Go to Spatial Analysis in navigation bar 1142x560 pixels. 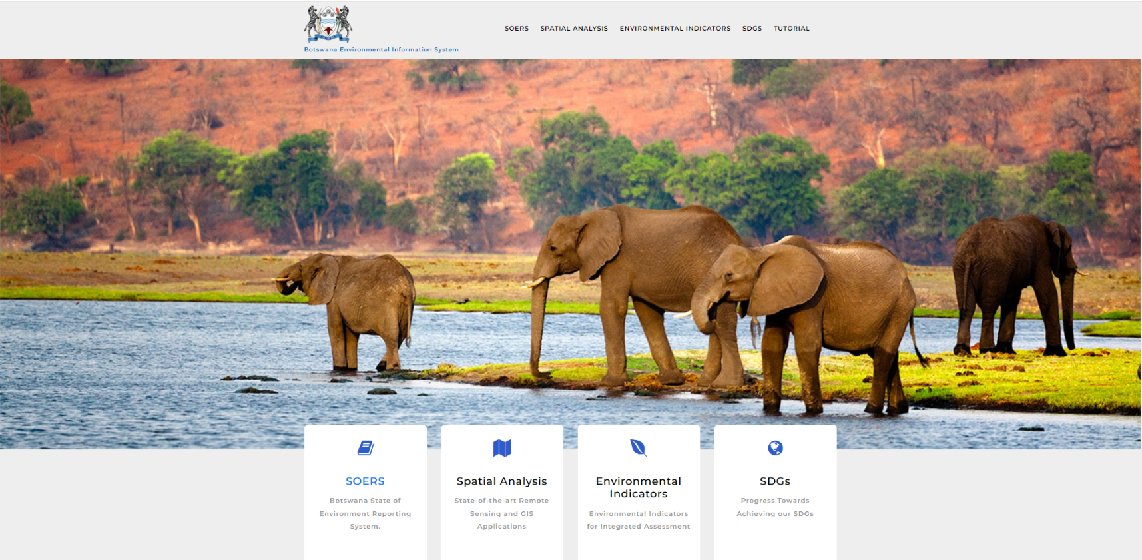click(x=574, y=29)
